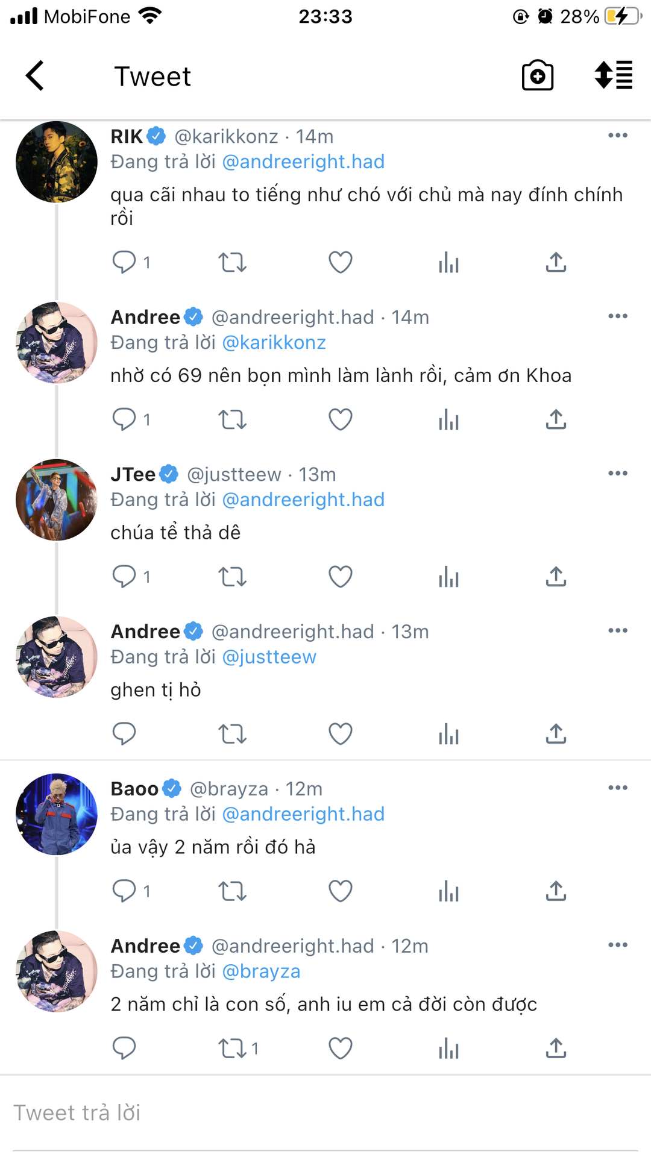Open the reply sort order icon

point(614,76)
